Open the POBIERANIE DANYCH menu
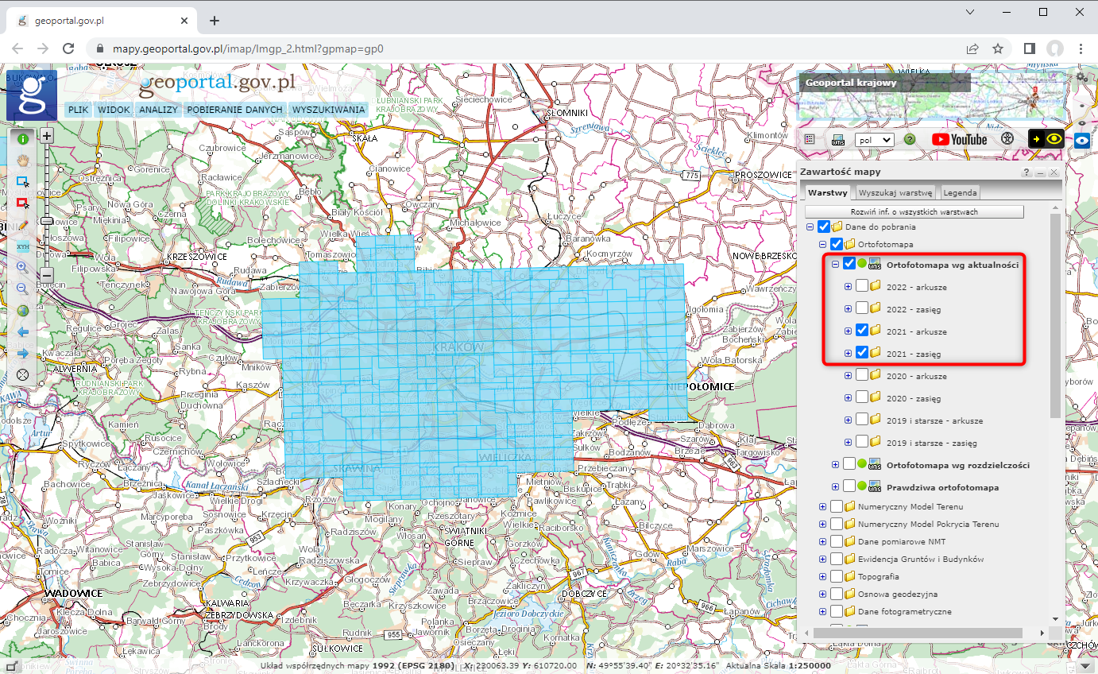This screenshot has width=1098, height=674. (234, 110)
